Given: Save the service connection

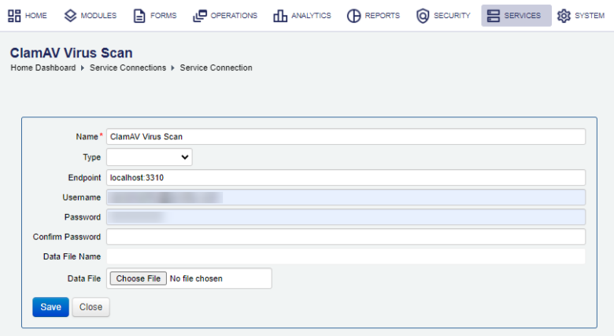Looking at the screenshot, I should coord(50,307).
